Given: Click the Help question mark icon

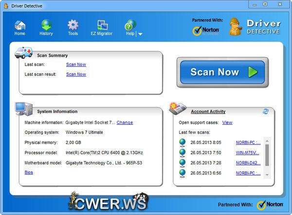Looking at the screenshot, I should click(130, 26).
